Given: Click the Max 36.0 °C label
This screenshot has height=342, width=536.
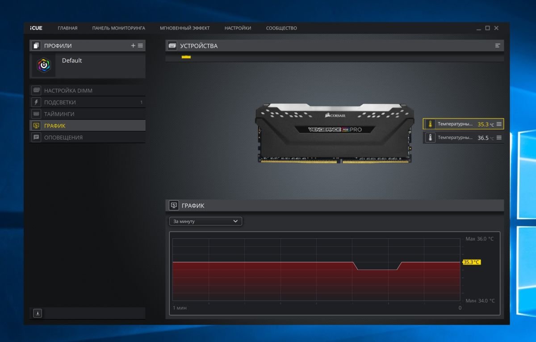Looking at the screenshot, I should 480,239.
